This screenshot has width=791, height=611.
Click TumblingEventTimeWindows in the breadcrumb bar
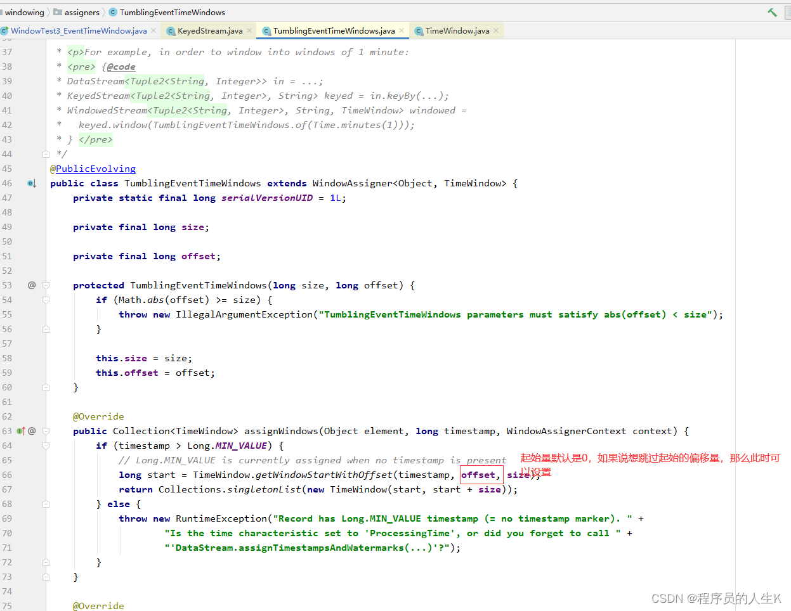point(172,12)
